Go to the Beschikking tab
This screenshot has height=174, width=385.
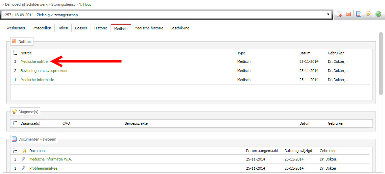pos(179,28)
